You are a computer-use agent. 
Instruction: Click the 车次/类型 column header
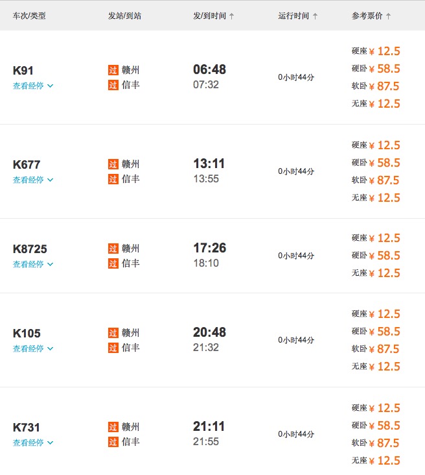(29, 16)
